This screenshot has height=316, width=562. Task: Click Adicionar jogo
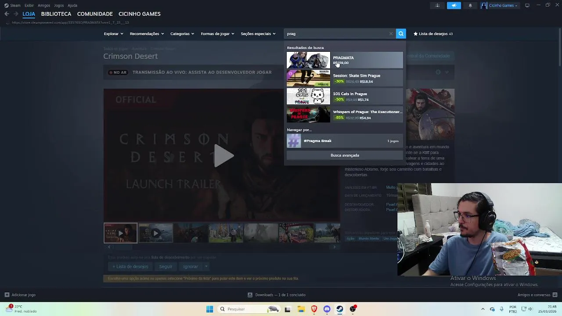tap(20, 295)
